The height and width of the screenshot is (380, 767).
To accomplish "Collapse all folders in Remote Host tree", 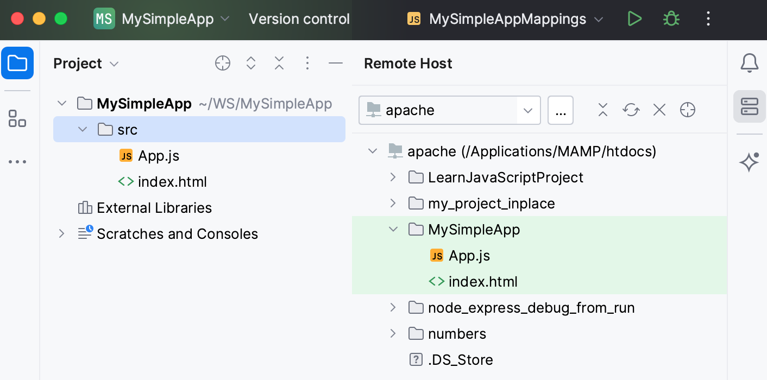I will click(x=602, y=110).
